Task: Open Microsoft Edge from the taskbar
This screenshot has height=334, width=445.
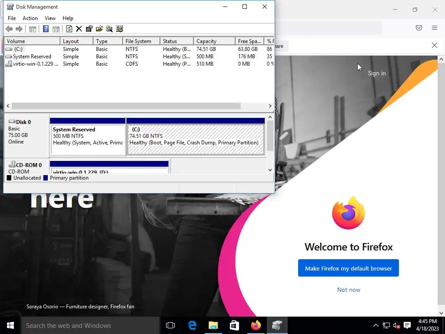Action: pyautogui.click(x=192, y=325)
